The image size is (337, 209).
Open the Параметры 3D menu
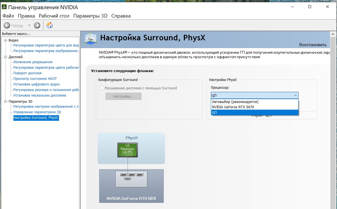click(90, 16)
